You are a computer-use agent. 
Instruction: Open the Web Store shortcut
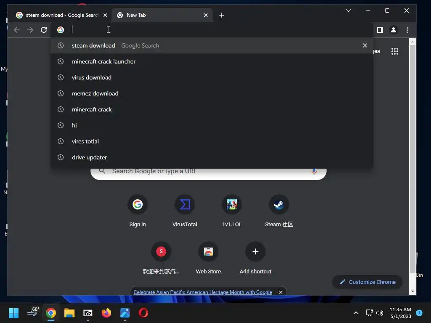(x=208, y=258)
